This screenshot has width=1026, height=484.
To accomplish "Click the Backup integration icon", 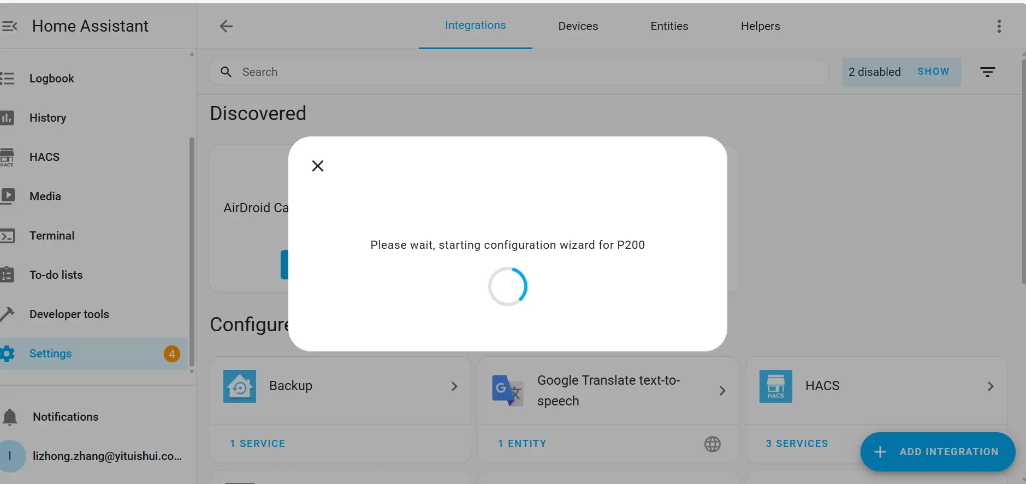I will tap(240, 386).
